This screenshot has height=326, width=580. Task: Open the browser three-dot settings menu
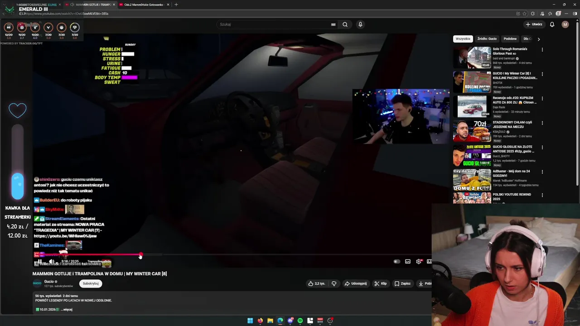pyautogui.click(x=566, y=14)
